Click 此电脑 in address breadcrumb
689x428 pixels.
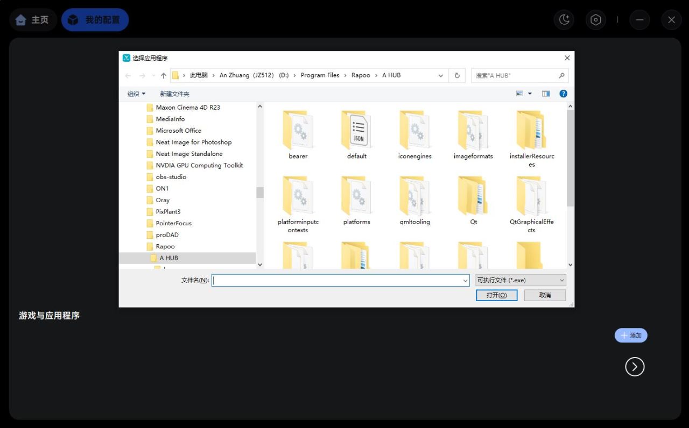(199, 76)
